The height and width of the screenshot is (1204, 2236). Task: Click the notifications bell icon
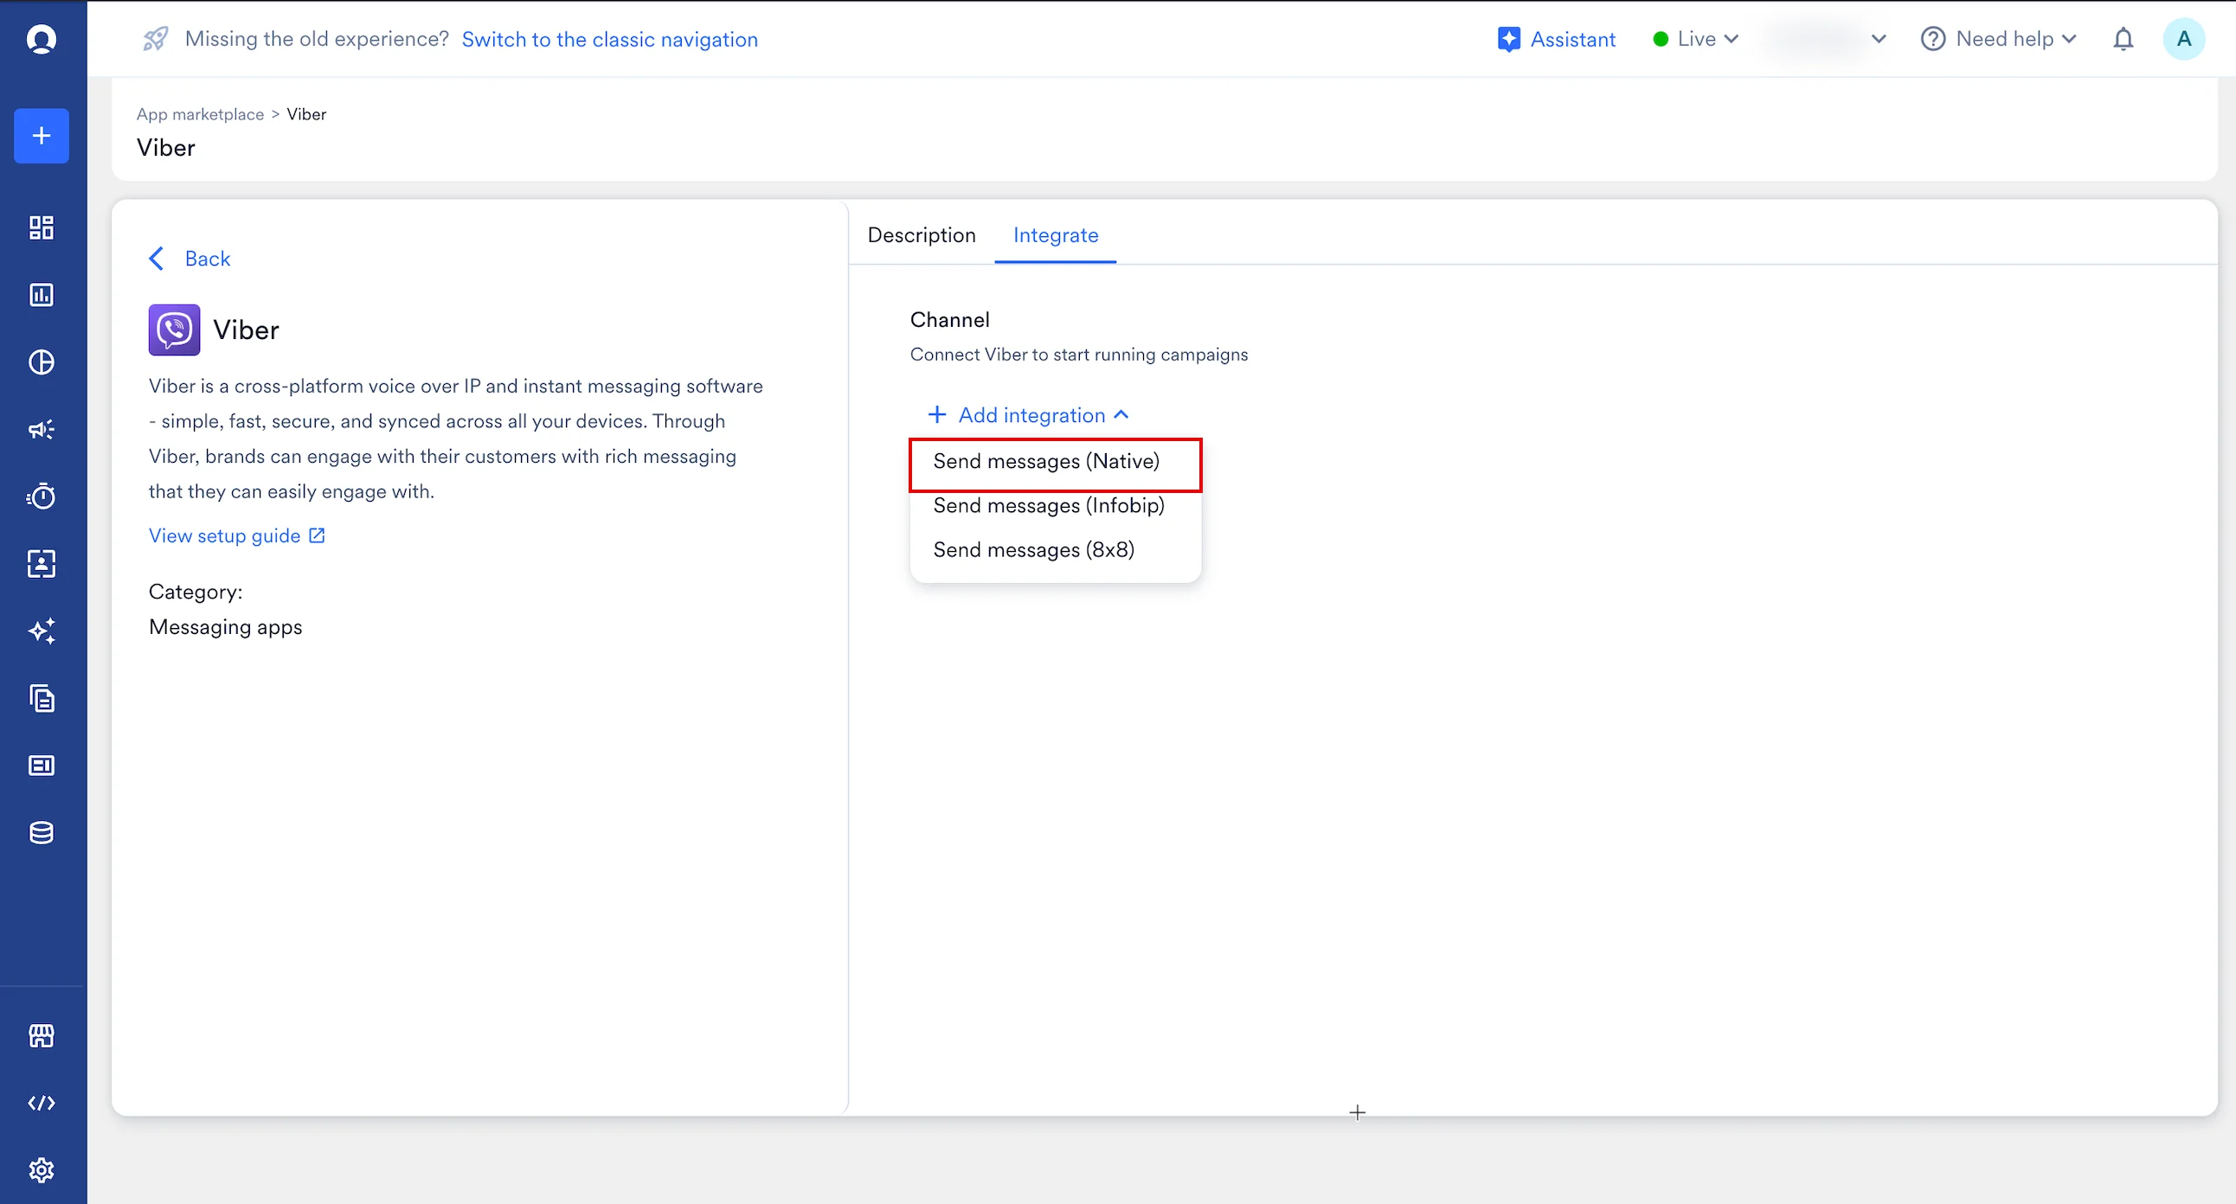click(x=2124, y=39)
